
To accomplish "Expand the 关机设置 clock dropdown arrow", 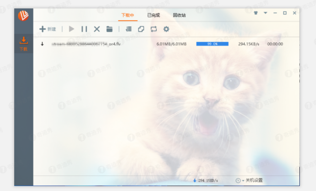I will [243, 181].
